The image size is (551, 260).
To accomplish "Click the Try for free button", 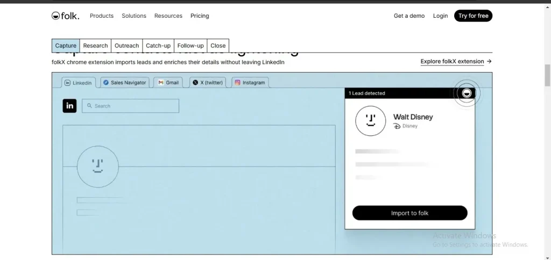I will coord(474,16).
